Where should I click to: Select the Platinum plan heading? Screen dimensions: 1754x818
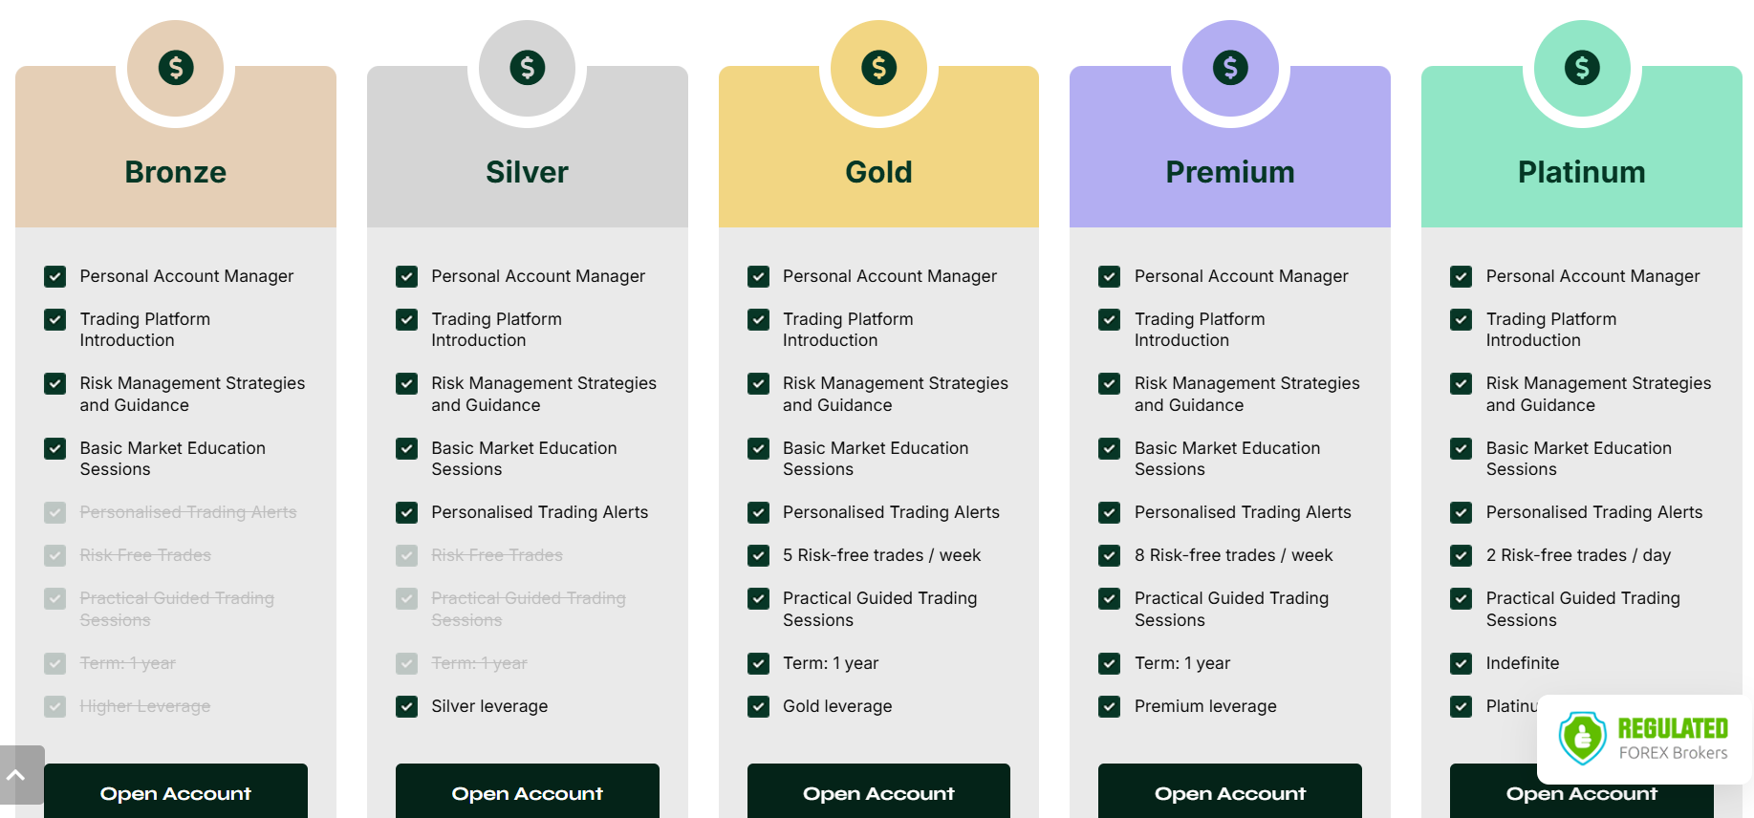(1582, 172)
